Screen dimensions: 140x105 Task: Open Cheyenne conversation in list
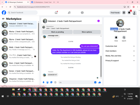point(19,80)
